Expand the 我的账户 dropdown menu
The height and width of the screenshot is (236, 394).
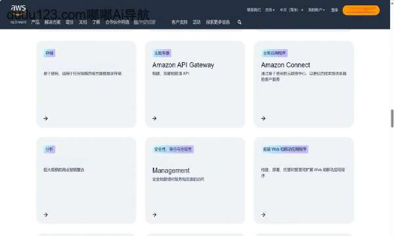[x=317, y=10]
